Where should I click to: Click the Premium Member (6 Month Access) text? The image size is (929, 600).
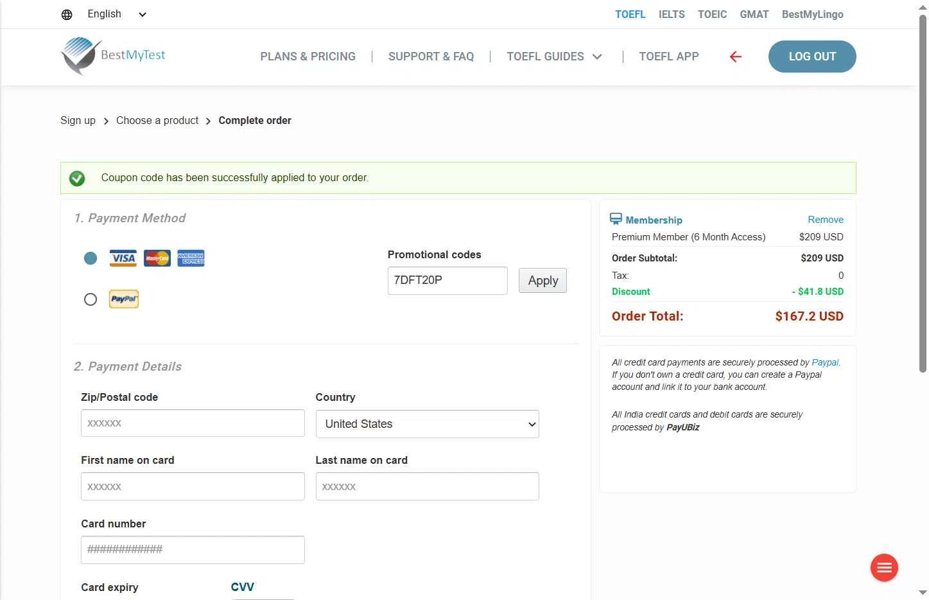point(688,237)
